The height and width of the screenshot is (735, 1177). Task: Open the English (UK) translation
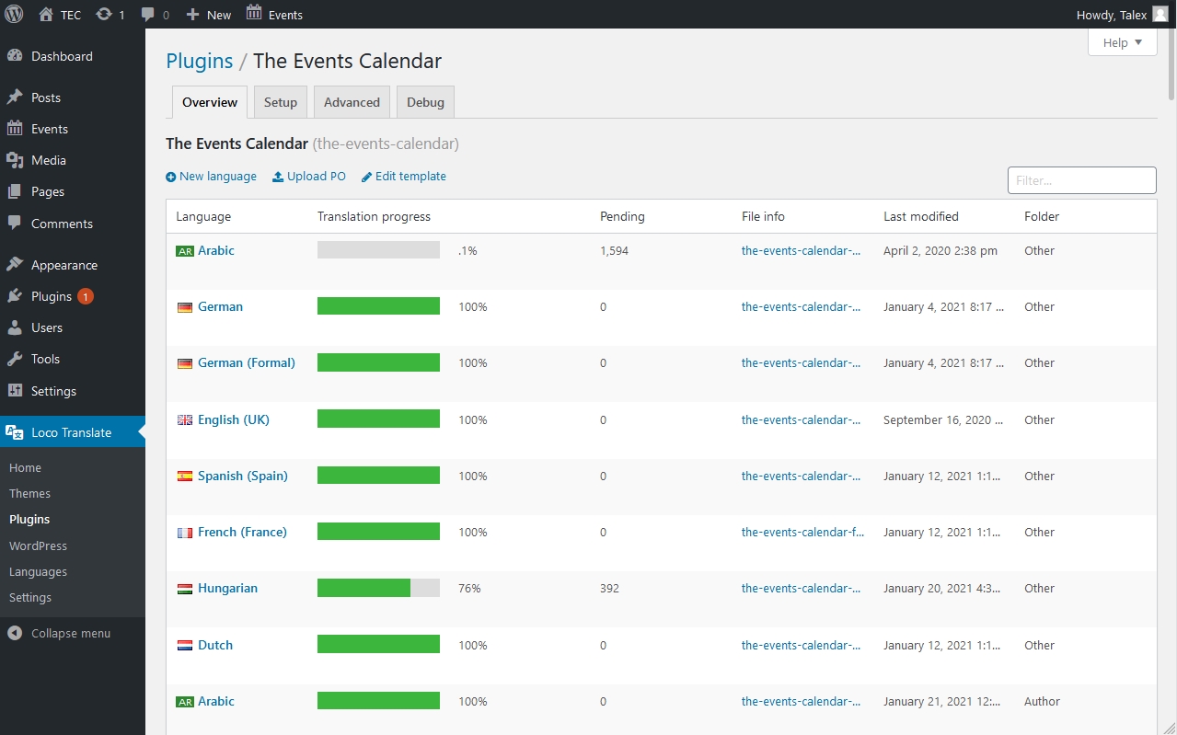pos(234,420)
